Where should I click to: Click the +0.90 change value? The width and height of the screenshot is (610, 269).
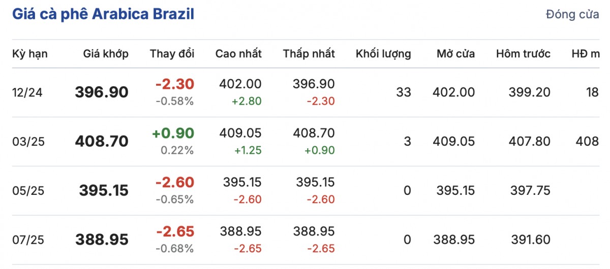tap(173, 133)
